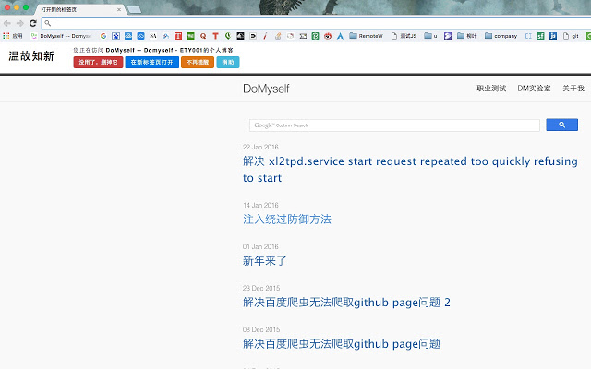Screen dimensions: 591x369
Task: Expand the RemoteW bookmarks folder
Action: (x=366, y=36)
